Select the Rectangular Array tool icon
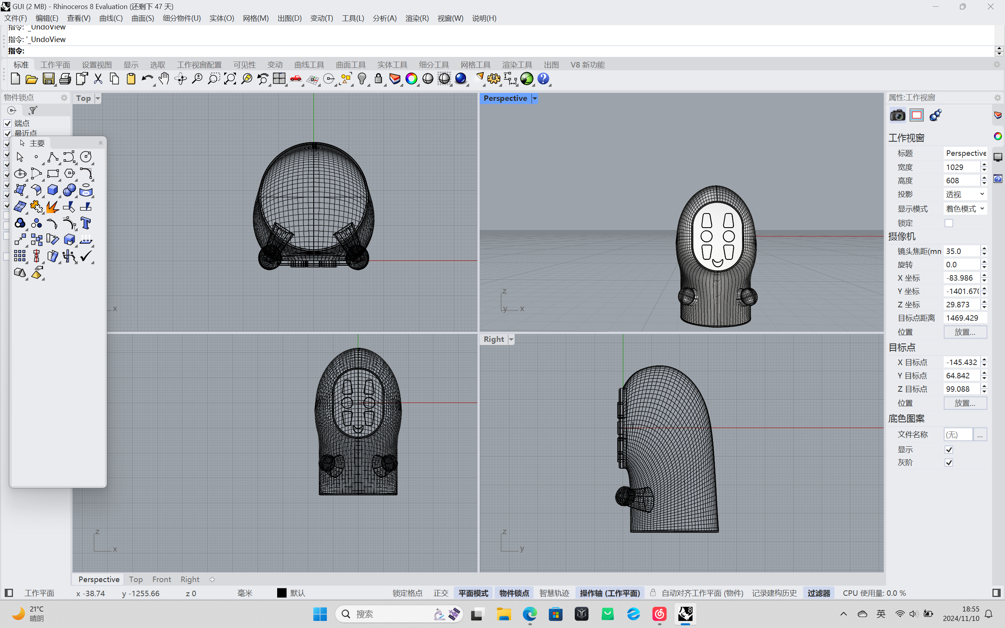The image size is (1005, 628). [x=20, y=256]
